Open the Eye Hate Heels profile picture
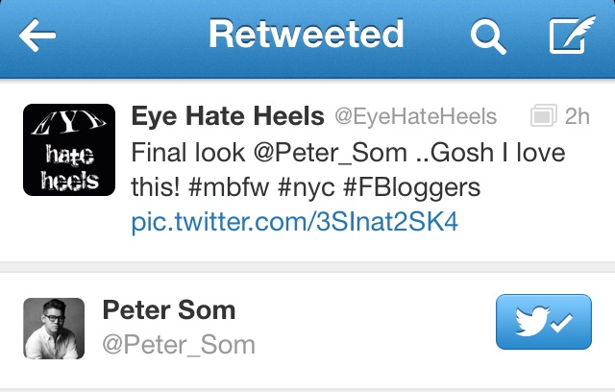The height and width of the screenshot is (392, 615). click(69, 150)
